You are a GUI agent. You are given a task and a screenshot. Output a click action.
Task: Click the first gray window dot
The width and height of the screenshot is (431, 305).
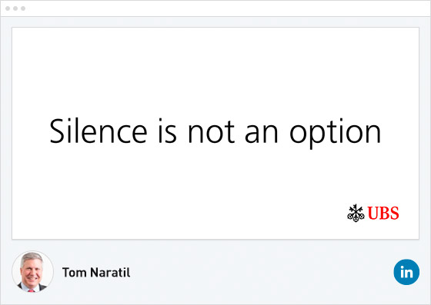(x=8, y=8)
